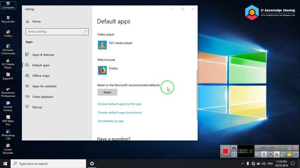The height and width of the screenshot is (168, 300).
Task: Toggle recorder webcam capture icon
Action: pyautogui.click(x=270, y=154)
